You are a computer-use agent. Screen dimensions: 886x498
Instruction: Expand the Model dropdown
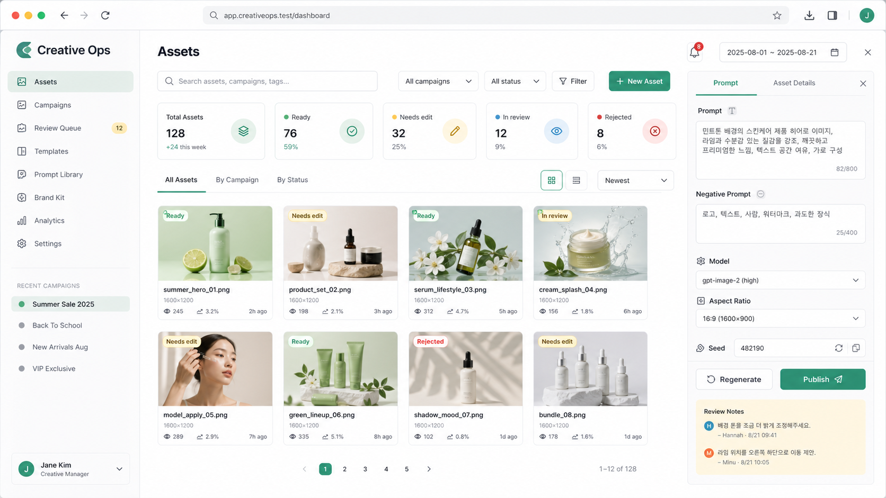pyautogui.click(x=780, y=280)
